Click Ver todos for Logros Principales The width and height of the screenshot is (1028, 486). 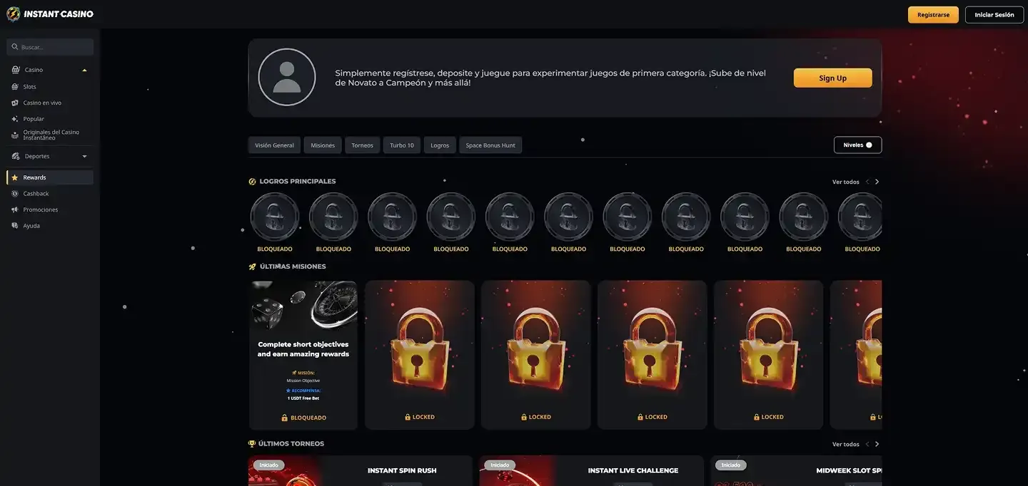click(846, 182)
